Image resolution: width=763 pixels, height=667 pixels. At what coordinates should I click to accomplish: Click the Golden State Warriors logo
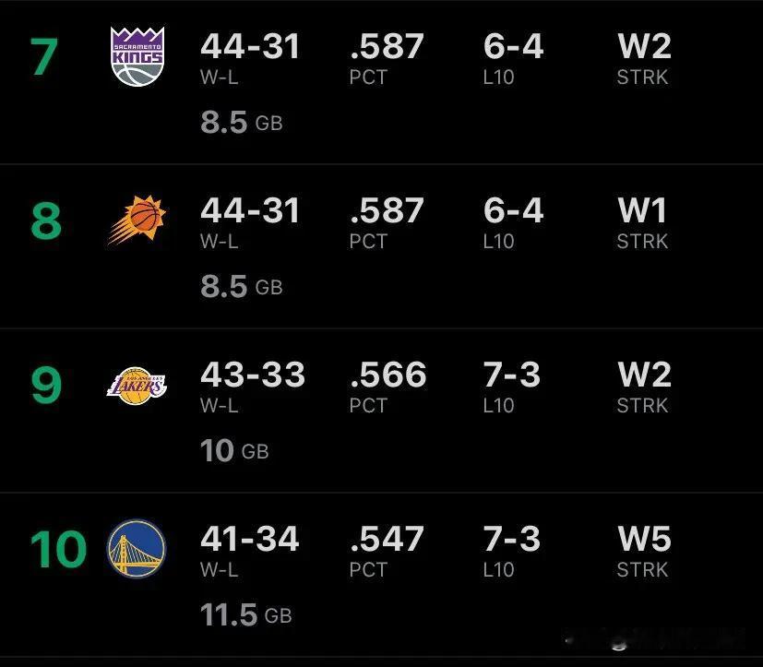[x=137, y=548]
